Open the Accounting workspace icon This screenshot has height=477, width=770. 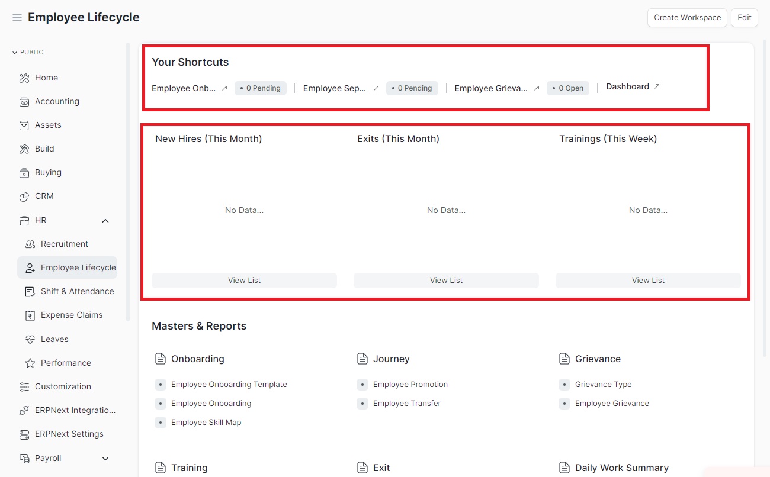pos(24,101)
